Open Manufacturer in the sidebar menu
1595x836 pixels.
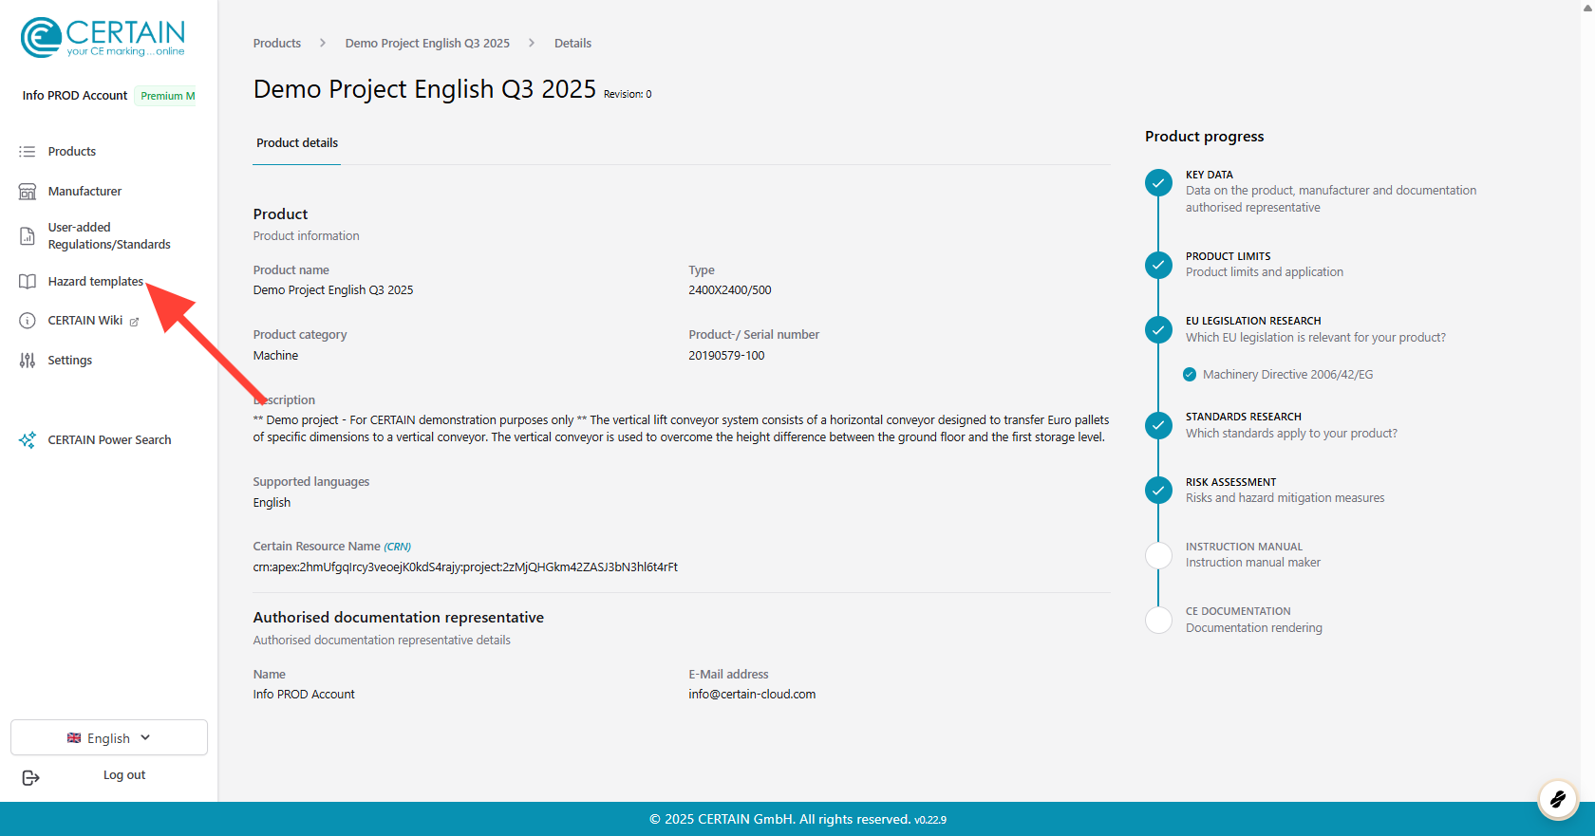pos(84,192)
